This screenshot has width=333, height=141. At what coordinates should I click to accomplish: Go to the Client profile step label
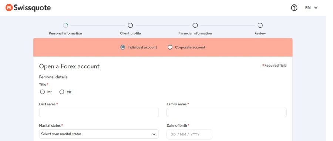pyautogui.click(x=130, y=33)
